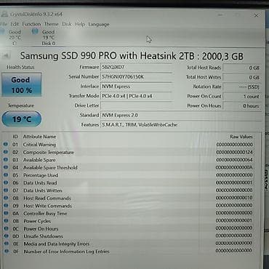Click status icon for Host Read Commands row
Viewport: 269px width, 269px height.
(6, 198)
